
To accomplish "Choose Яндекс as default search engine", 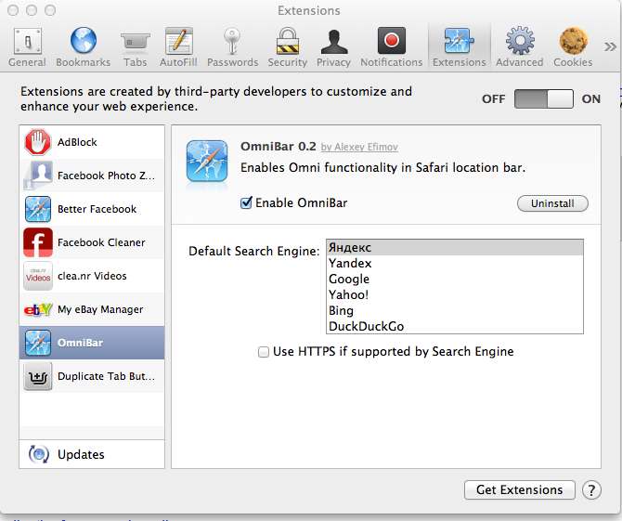I will 455,247.
